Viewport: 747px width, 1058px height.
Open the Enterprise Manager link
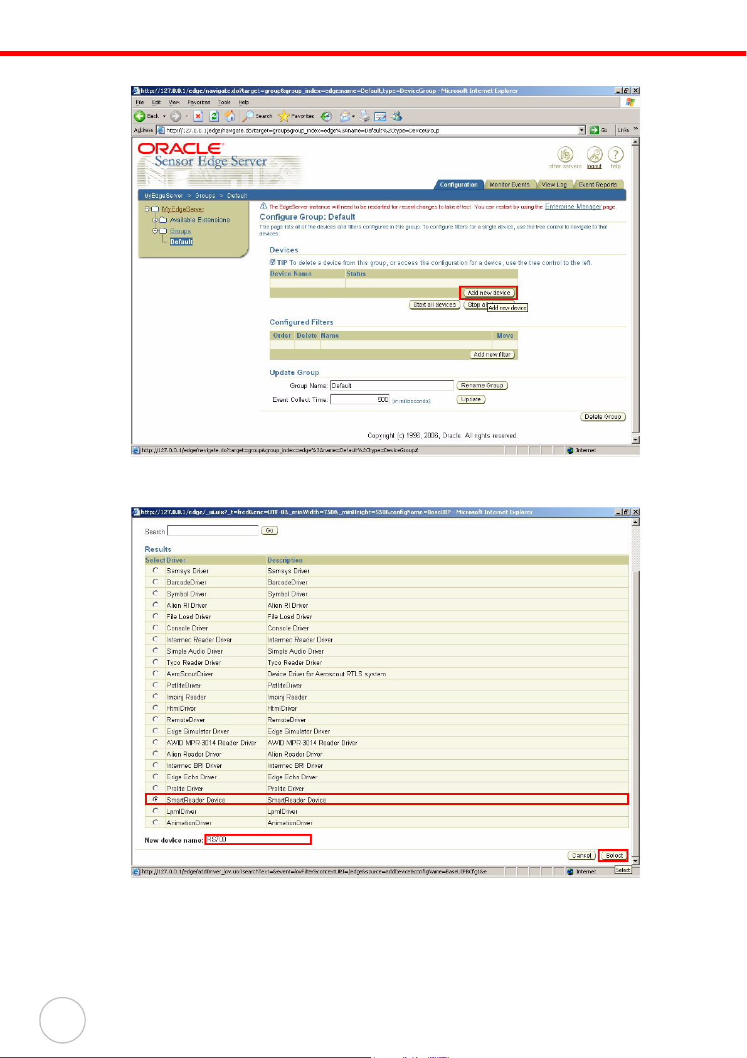point(573,207)
